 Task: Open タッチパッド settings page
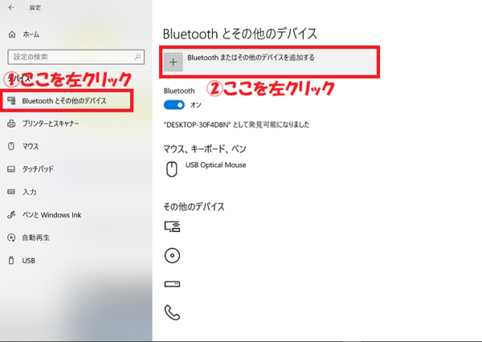(x=38, y=169)
